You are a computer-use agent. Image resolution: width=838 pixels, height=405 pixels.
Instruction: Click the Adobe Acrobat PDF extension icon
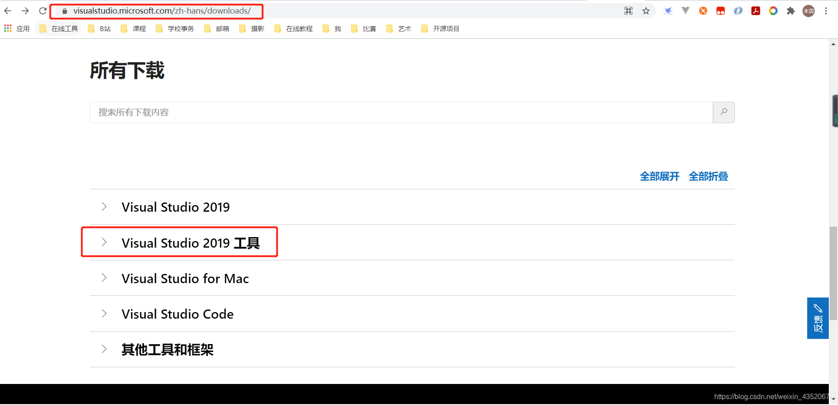point(756,11)
